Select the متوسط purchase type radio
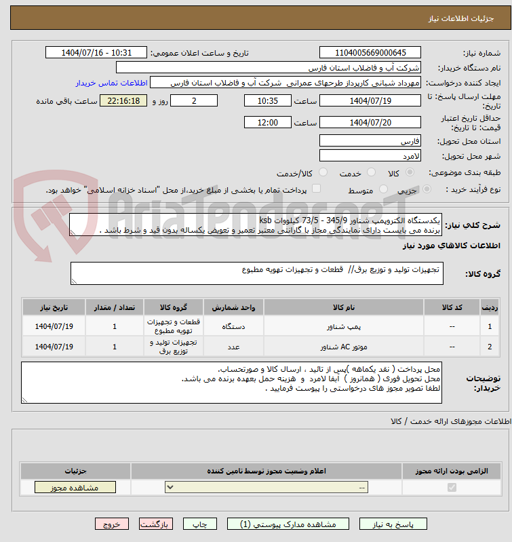Image resolution: width=512 pixels, height=542 pixels. [x=383, y=189]
